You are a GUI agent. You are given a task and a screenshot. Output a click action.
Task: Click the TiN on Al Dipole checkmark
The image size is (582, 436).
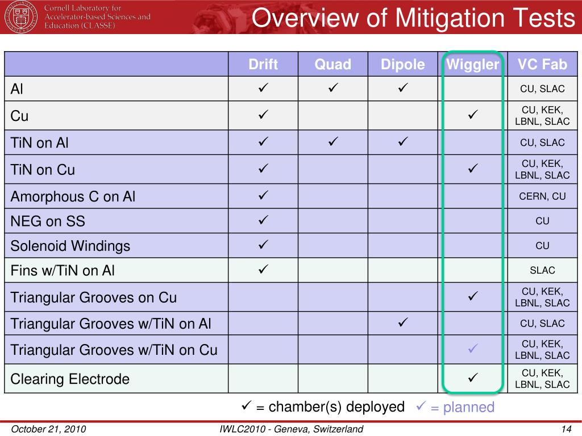[x=403, y=141]
